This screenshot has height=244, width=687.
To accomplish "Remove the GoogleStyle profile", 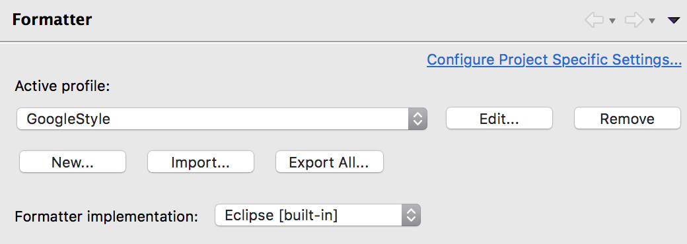I will pos(627,119).
